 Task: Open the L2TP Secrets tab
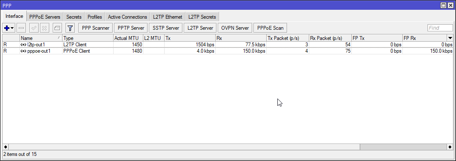point(202,17)
